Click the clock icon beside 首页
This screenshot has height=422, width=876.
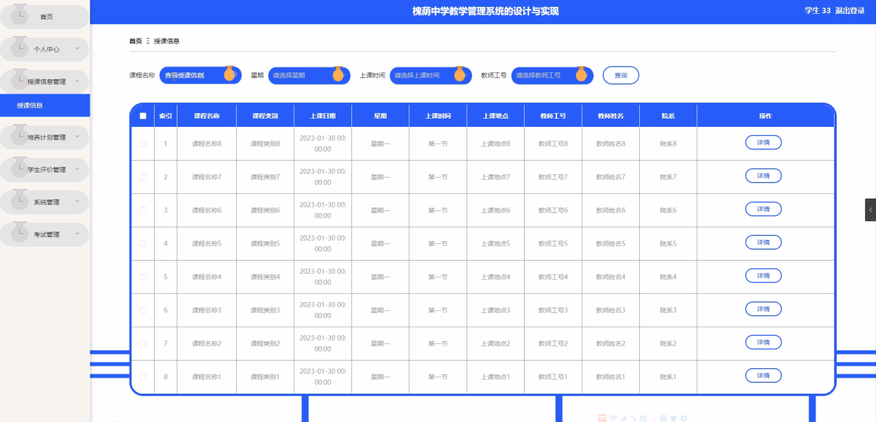point(20,14)
